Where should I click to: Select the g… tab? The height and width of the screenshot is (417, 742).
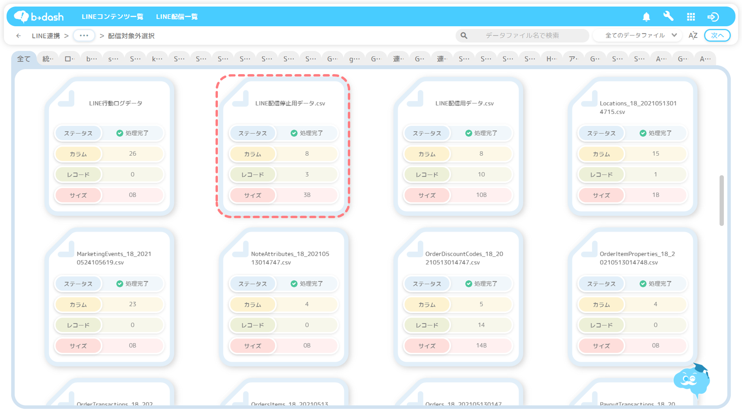pos(354,59)
